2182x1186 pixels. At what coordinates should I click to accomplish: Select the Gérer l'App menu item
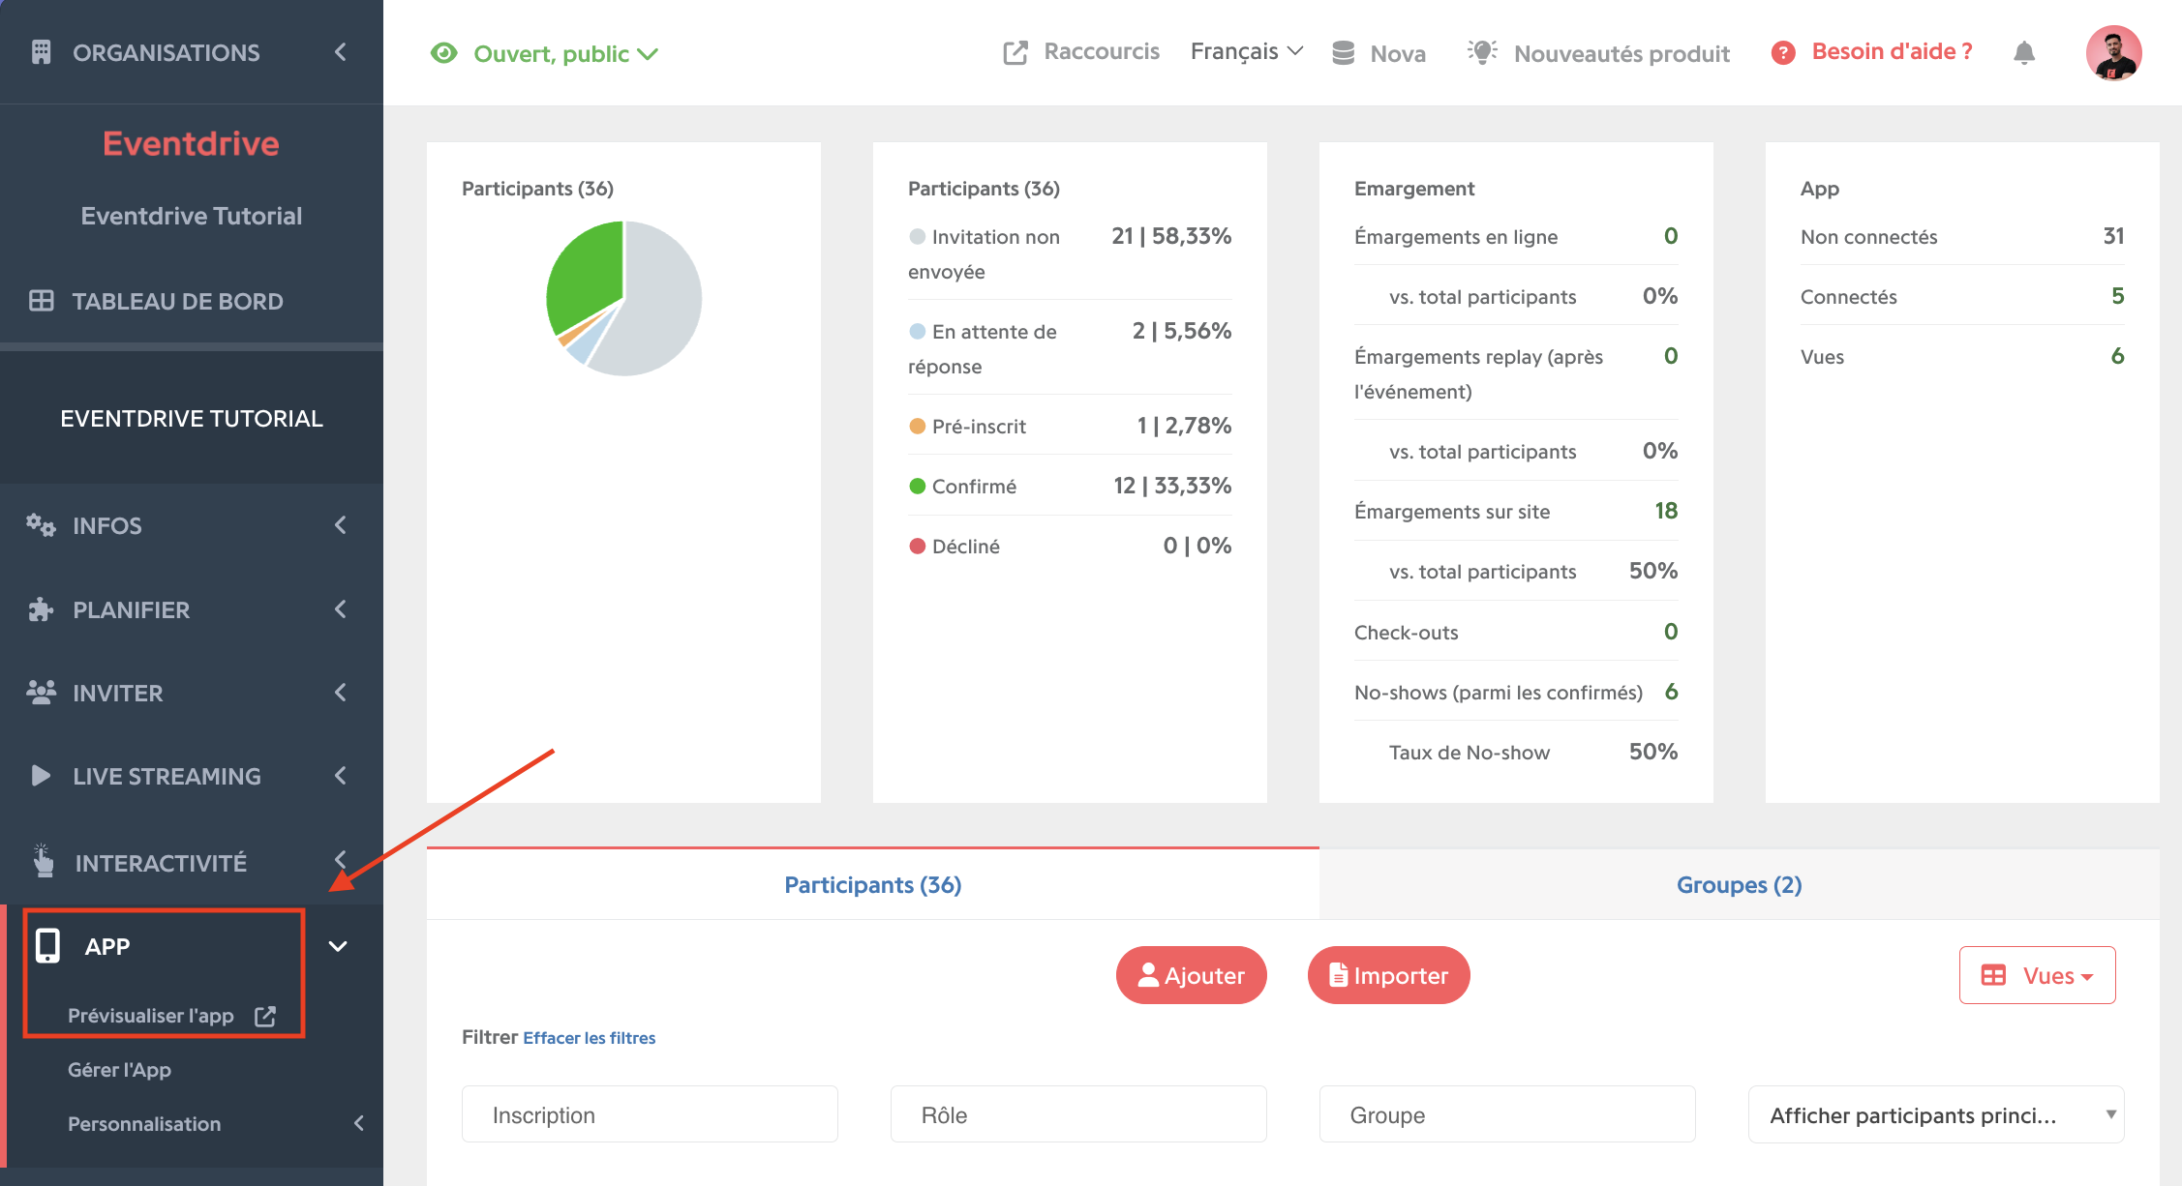tap(119, 1070)
